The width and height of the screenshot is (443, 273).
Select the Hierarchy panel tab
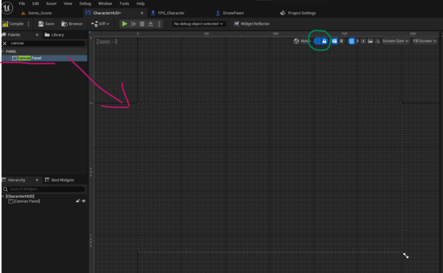(x=16, y=180)
